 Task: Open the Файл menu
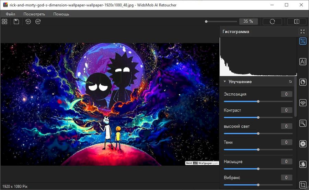(x=10, y=14)
